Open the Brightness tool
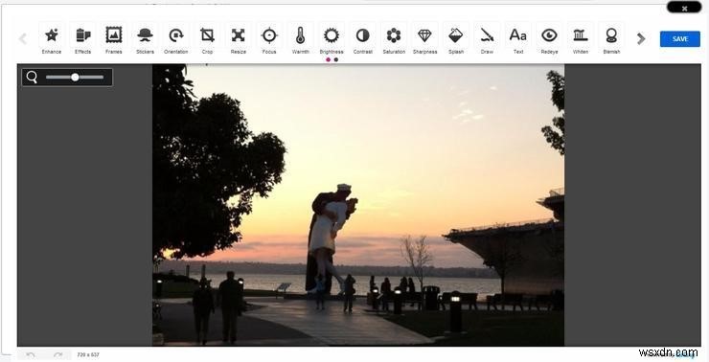The width and height of the screenshot is (709, 362). tap(332, 39)
